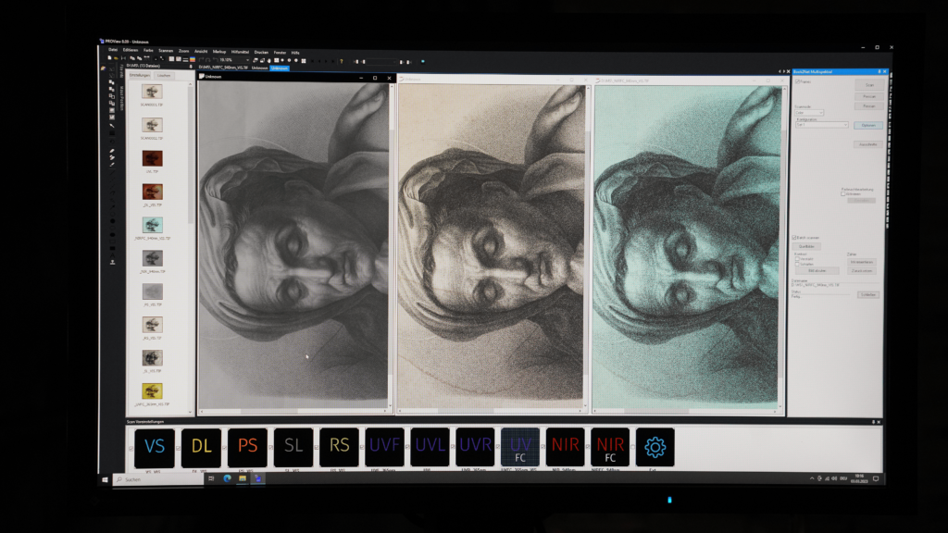
Task: Toggle the Batch scannen checkbox
Action: coord(794,238)
